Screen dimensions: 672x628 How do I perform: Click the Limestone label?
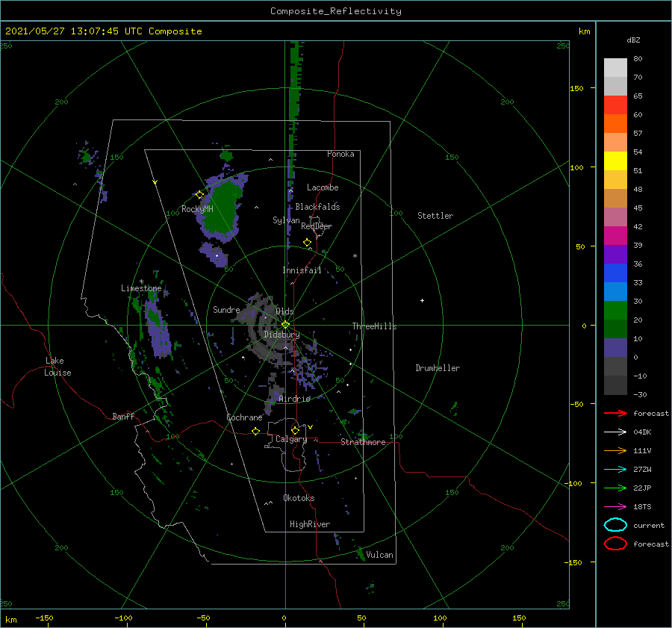(x=141, y=288)
